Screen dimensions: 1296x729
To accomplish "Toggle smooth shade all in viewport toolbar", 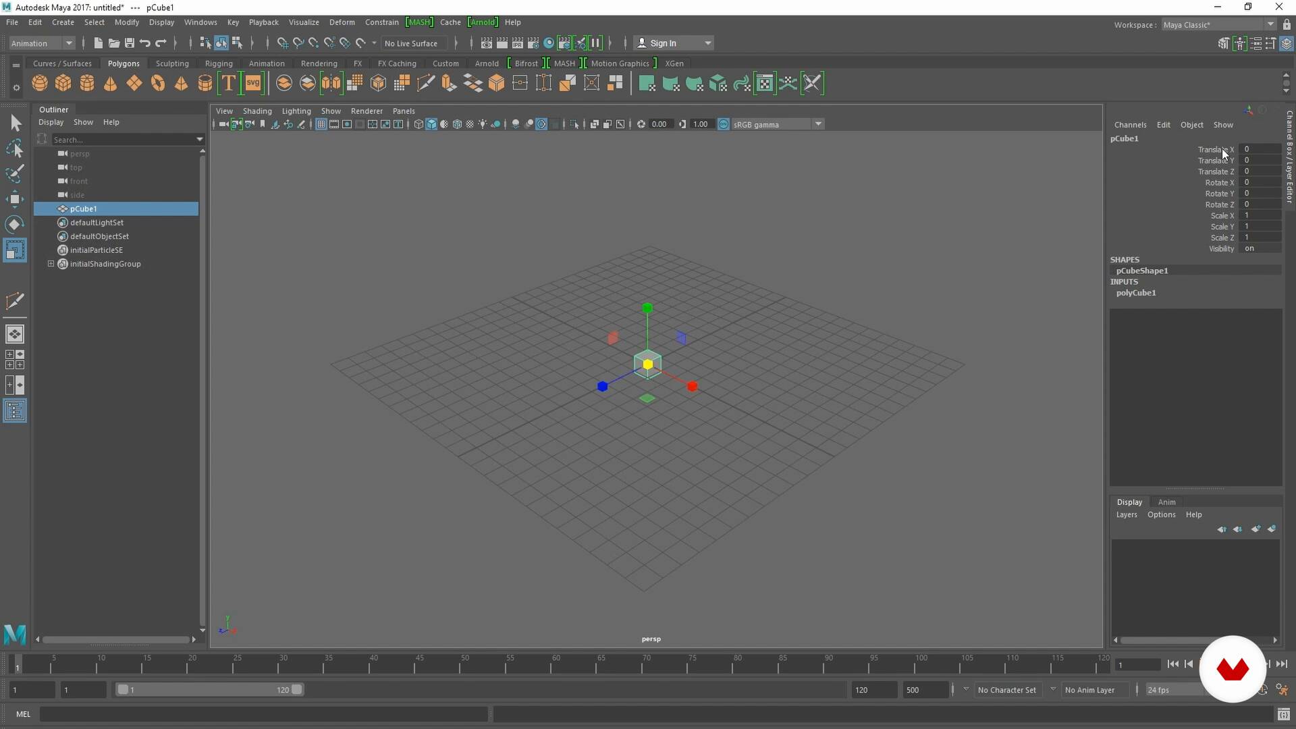I will click(x=431, y=124).
